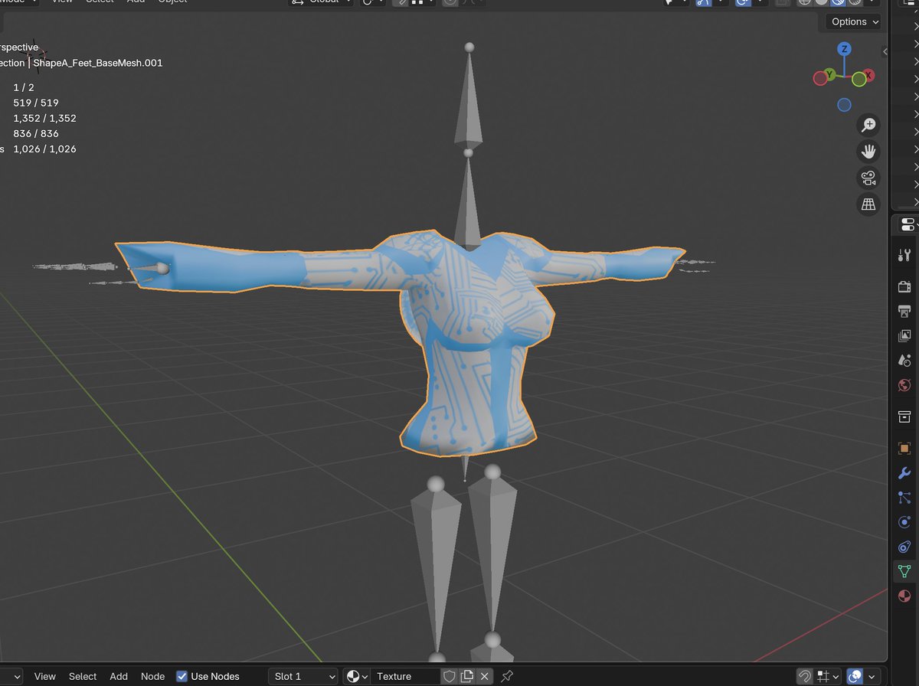919x686 pixels.
Task: Open the Particles properties tab
Action: click(x=904, y=498)
